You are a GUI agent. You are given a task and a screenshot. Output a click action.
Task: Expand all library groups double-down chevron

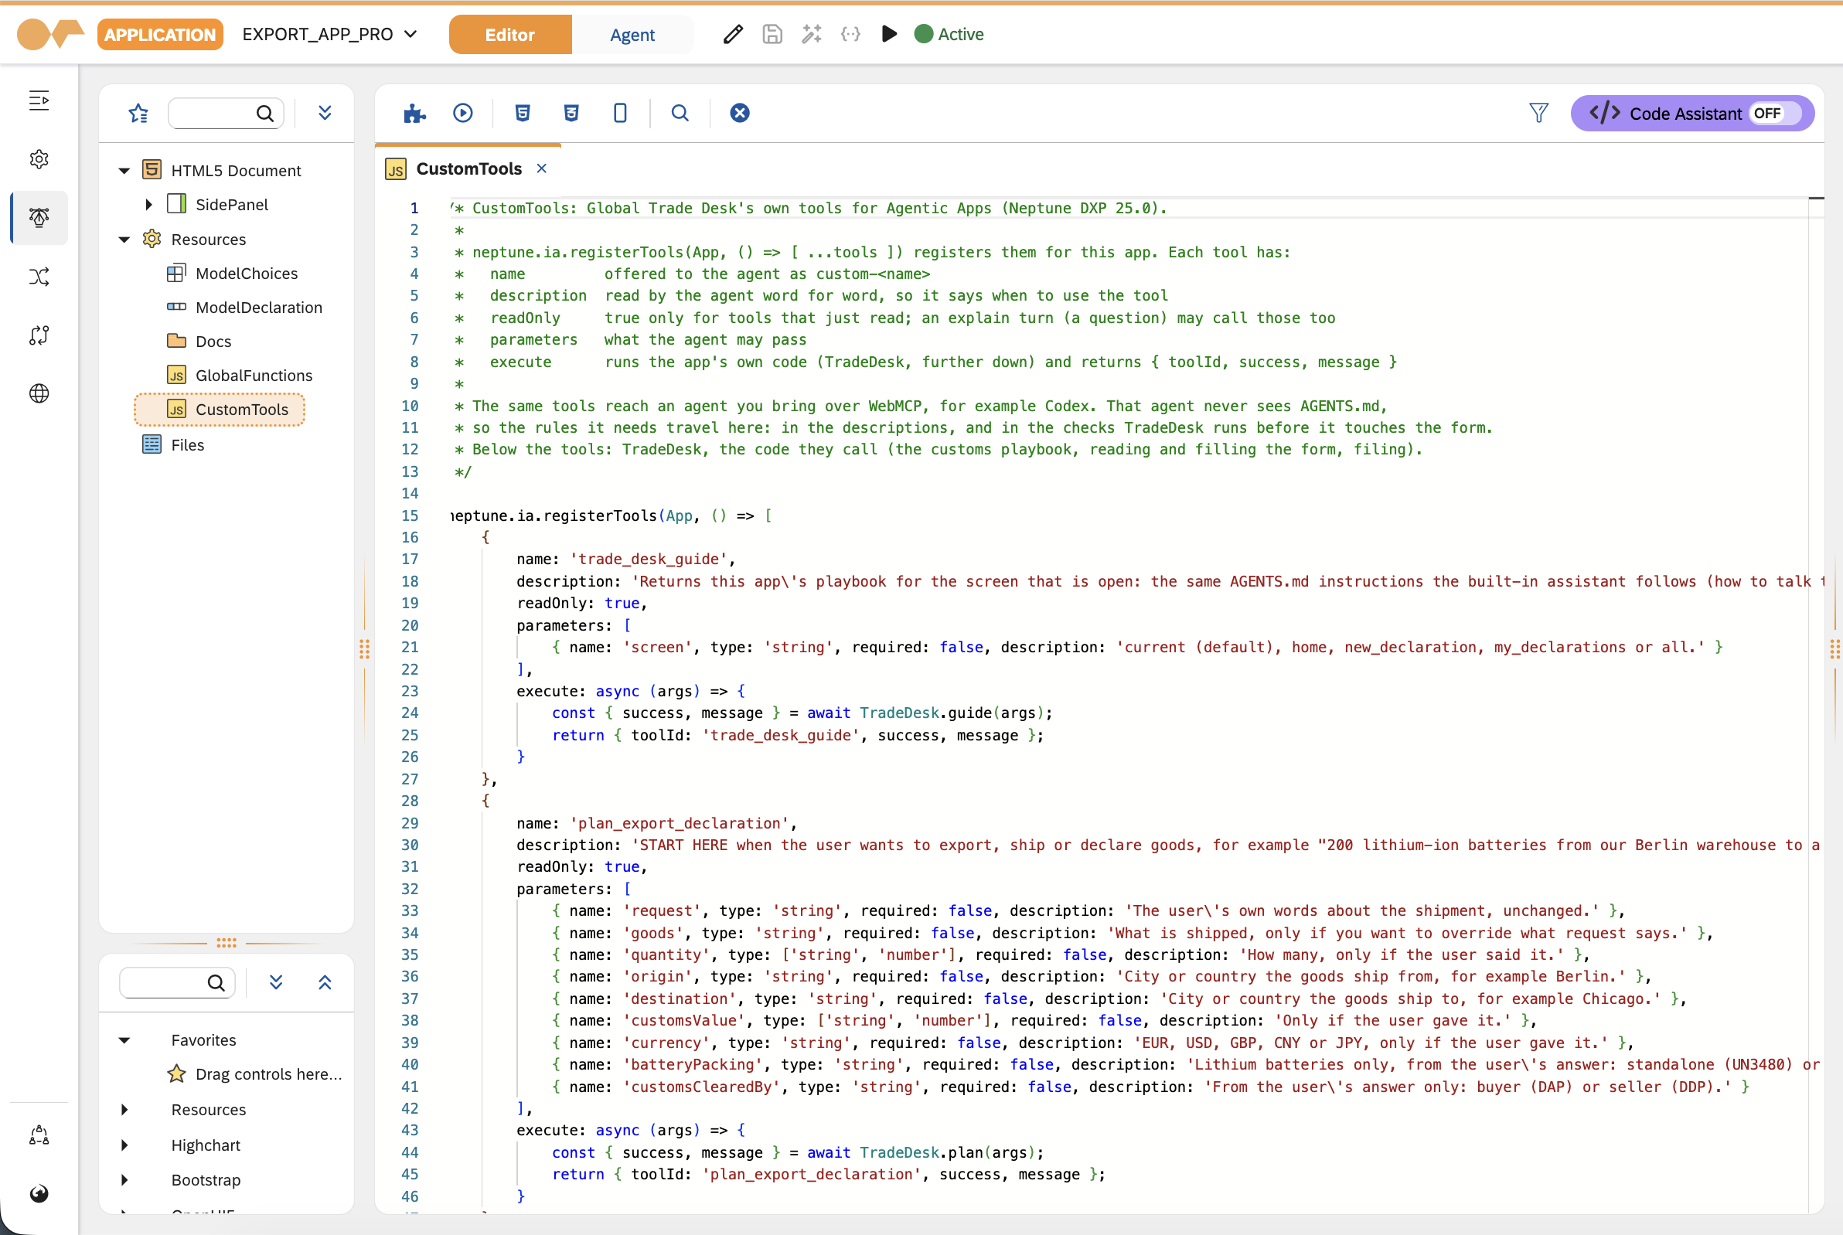[x=276, y=982]
